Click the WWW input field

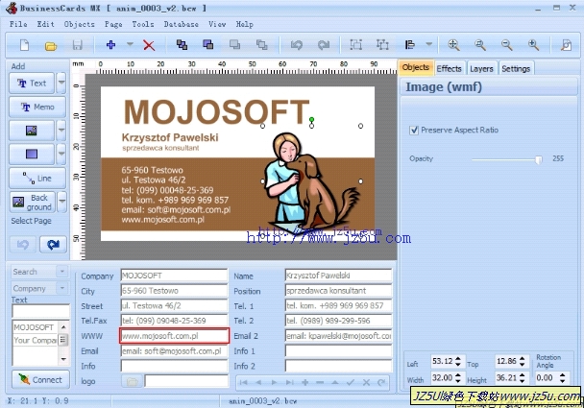[174, 336]
